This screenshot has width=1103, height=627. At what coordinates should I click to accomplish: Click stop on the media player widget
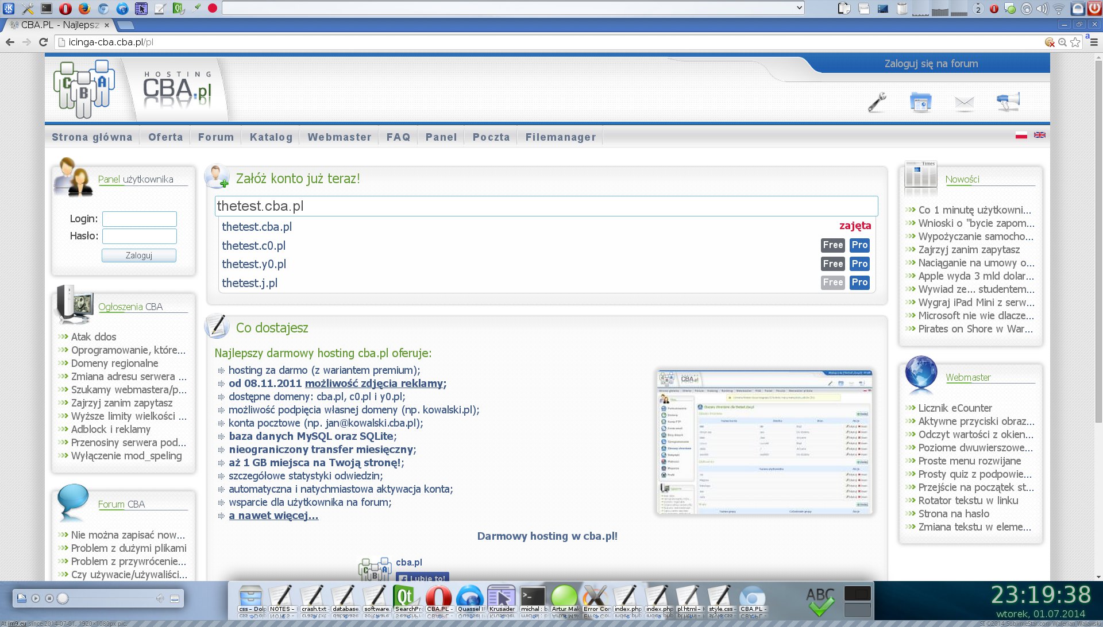coord(49,599)
